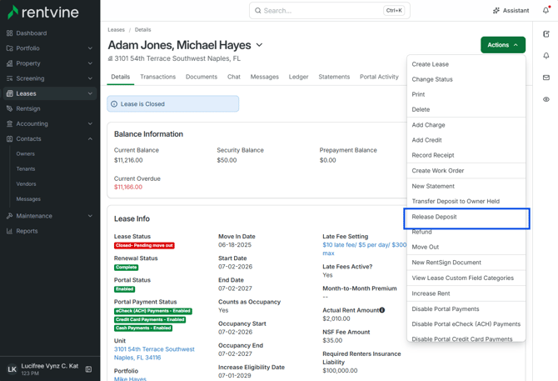Click the Property building icon
The width and height of the screenshot is (558, 381).
[x=10, y=63]
